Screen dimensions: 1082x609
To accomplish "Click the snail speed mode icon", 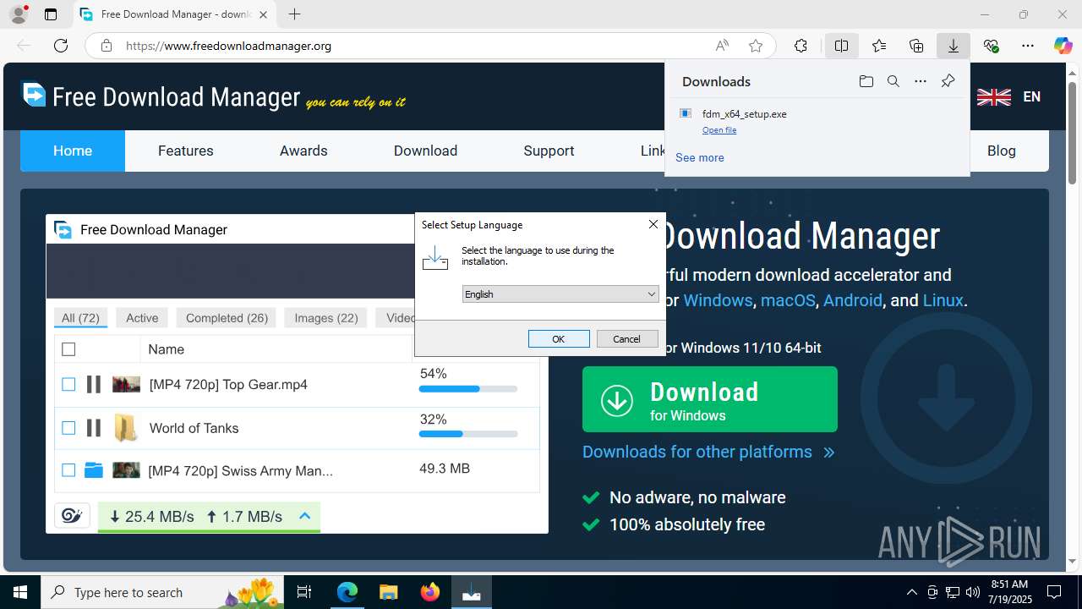I will pos(72,516).
